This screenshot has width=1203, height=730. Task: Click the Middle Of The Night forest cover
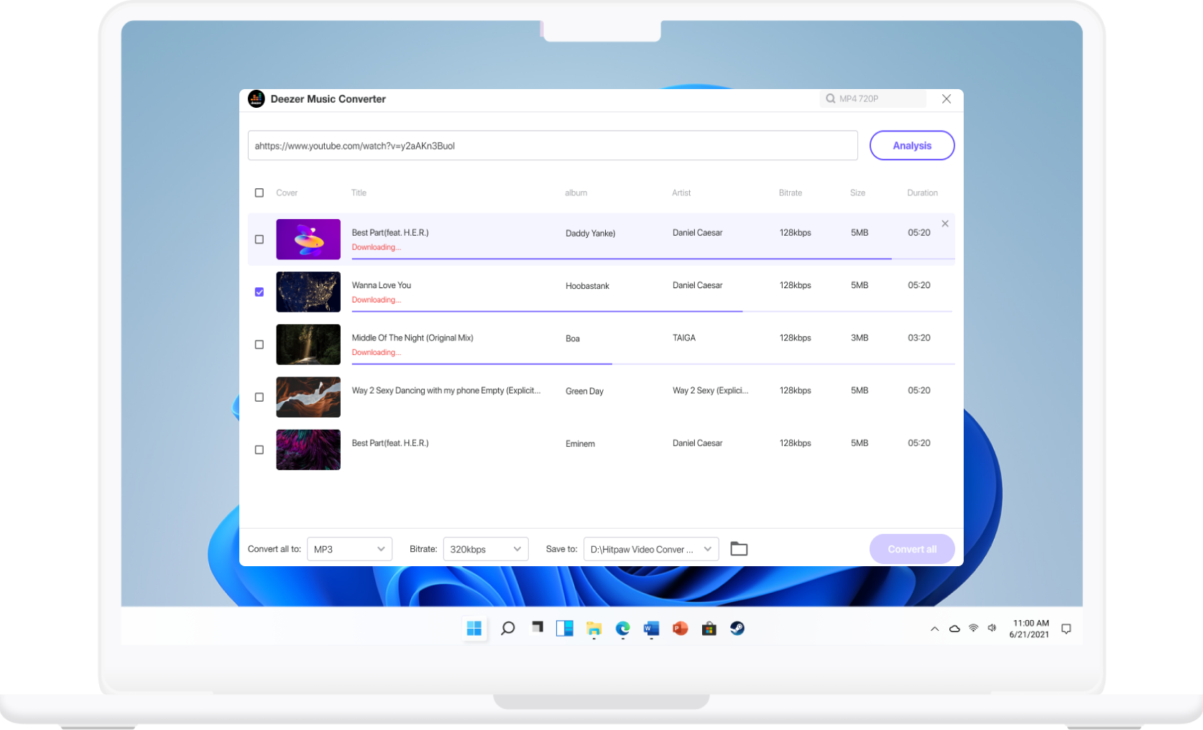pyautogui.click(x=308, y=344)
